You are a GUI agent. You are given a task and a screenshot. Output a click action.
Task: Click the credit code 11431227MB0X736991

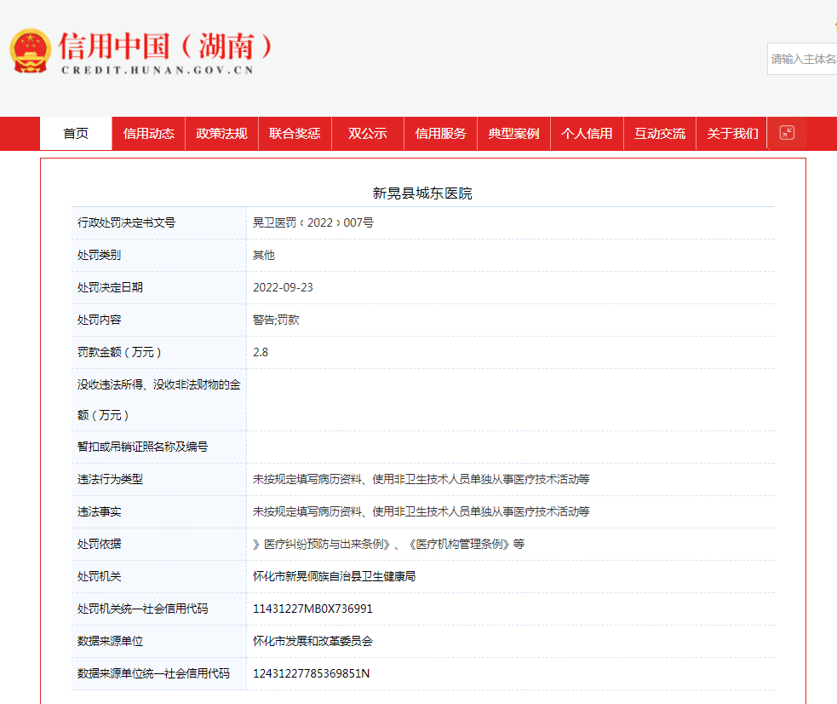tap(312, 609)
